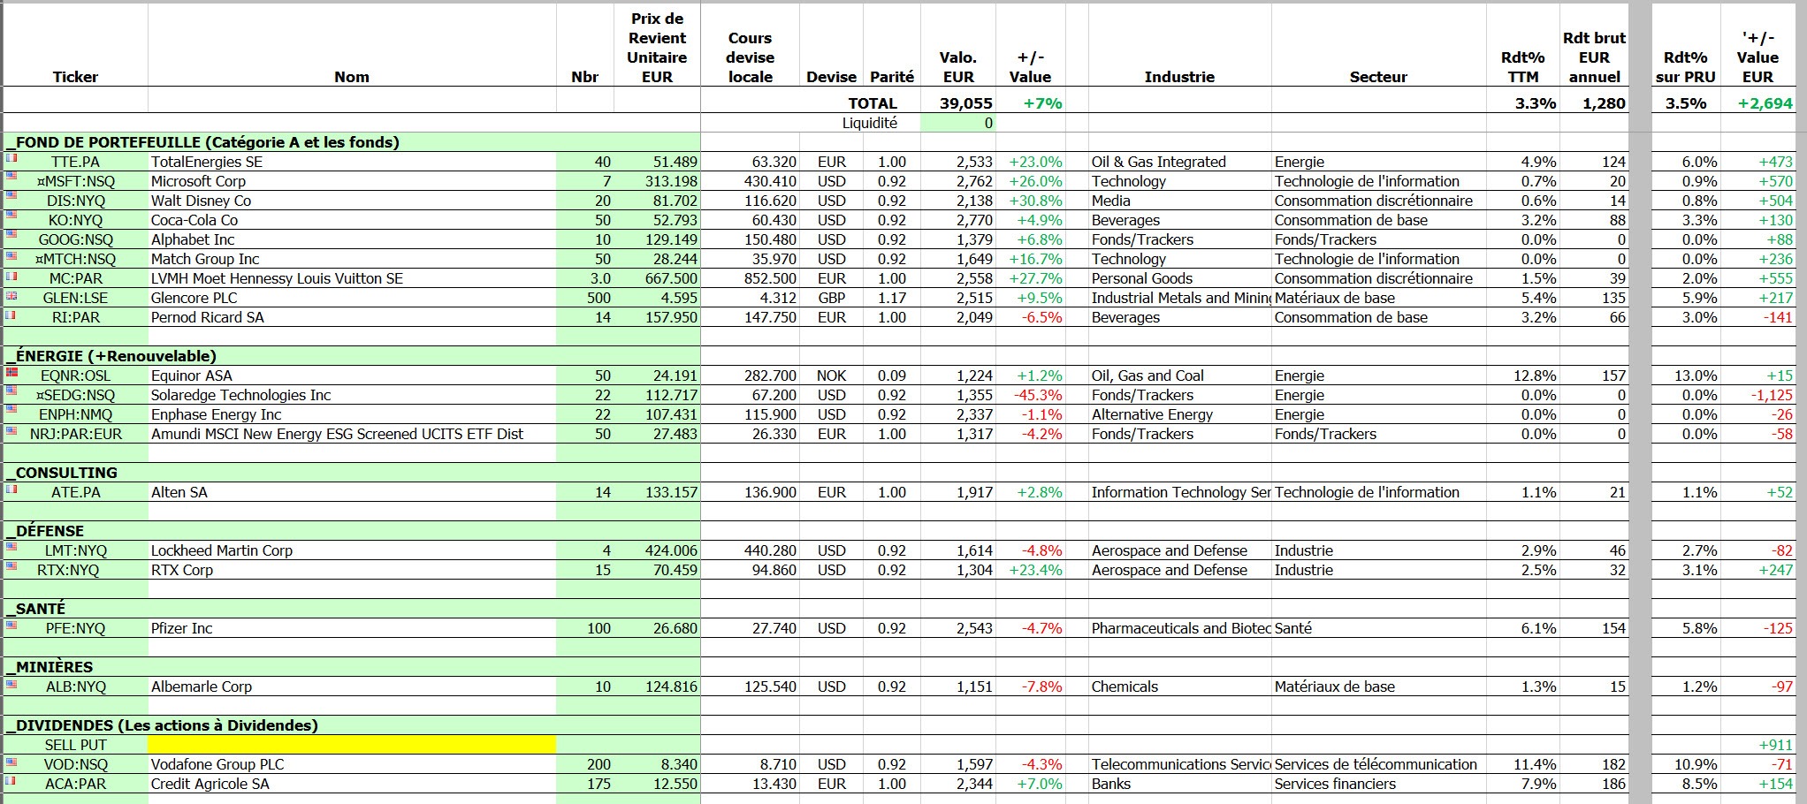Image resolution: width=1807 pixels, height=804 pixels.
Task: Click Vodafone's Services de télécommunication sector cell
Action: (1378, 764)
